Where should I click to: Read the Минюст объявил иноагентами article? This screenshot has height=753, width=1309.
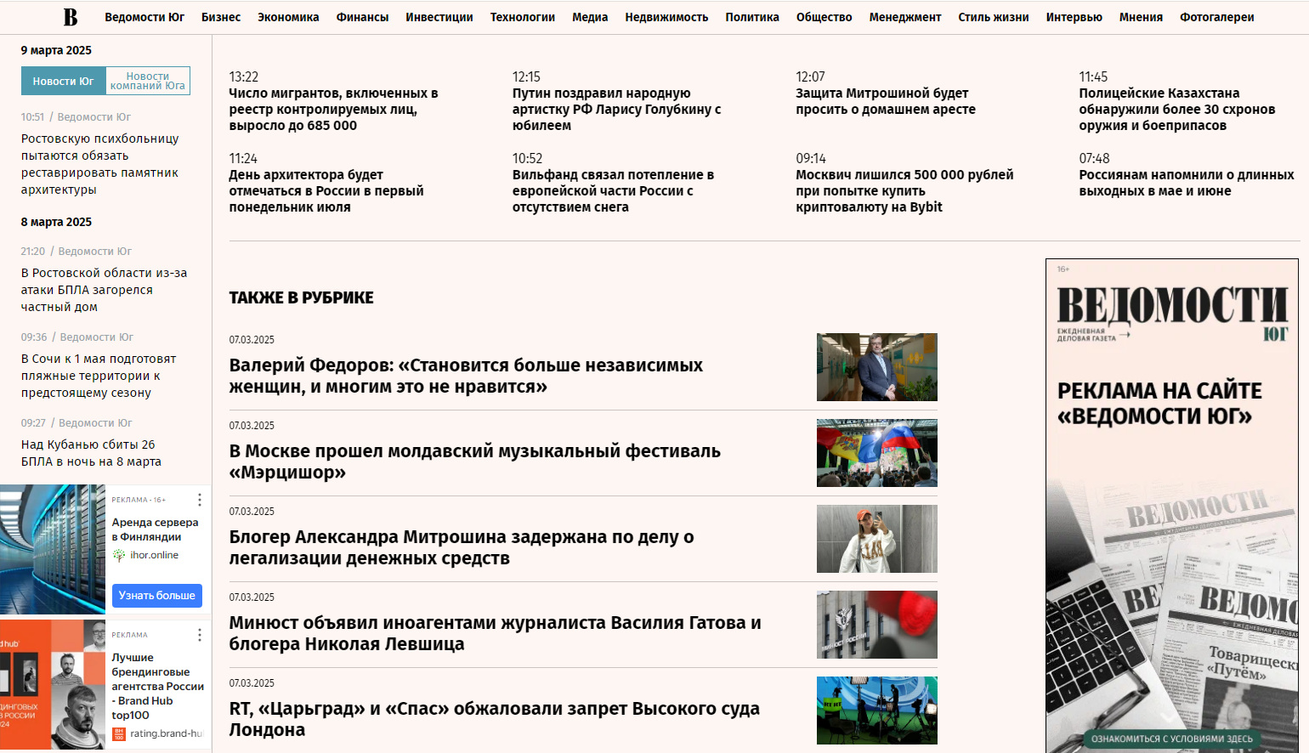[495, 633]
